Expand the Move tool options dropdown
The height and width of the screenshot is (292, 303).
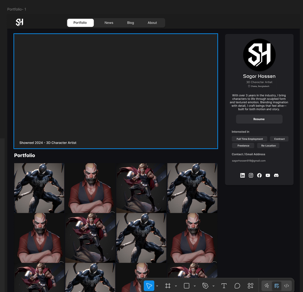click(x=157, y=286)
